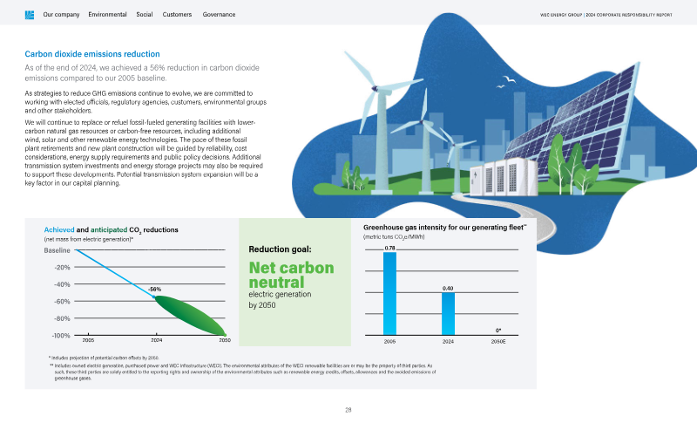Click the page number 28 at bottom
This screenshot has width=697, height=423.
(348, 409)
